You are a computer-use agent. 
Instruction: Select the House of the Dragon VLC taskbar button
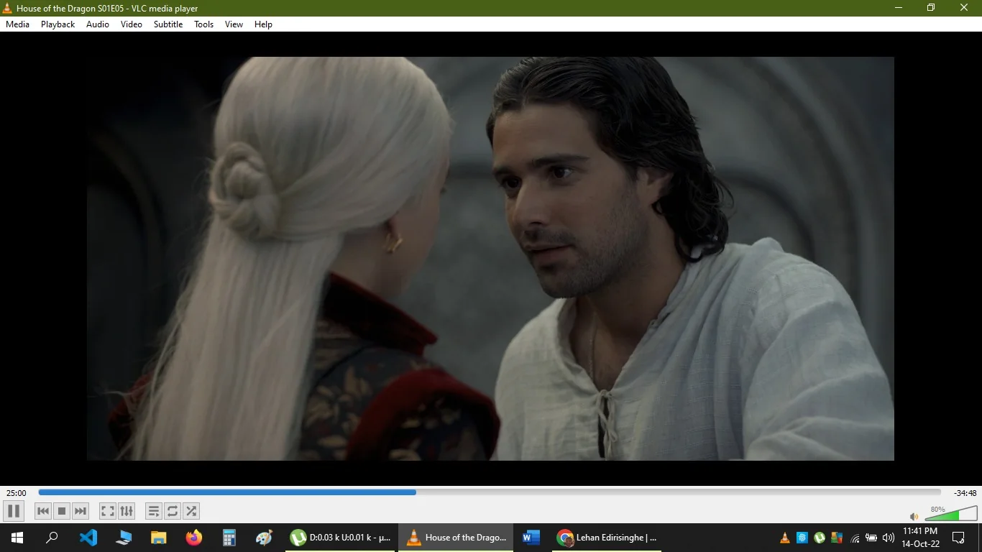pos(456,538)
